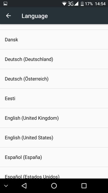The width and height of the screenshot is (108, 193).
Task: Select Deutsch (Österreich) language
Action: pos(54,79)
